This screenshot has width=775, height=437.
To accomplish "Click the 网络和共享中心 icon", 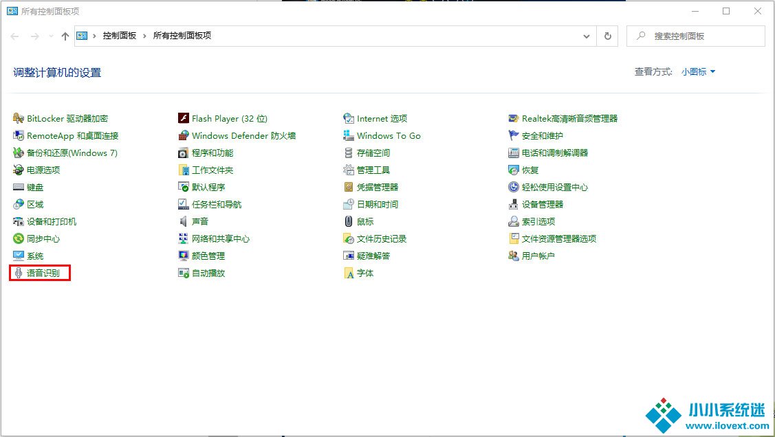I will (x=184, y=239).
